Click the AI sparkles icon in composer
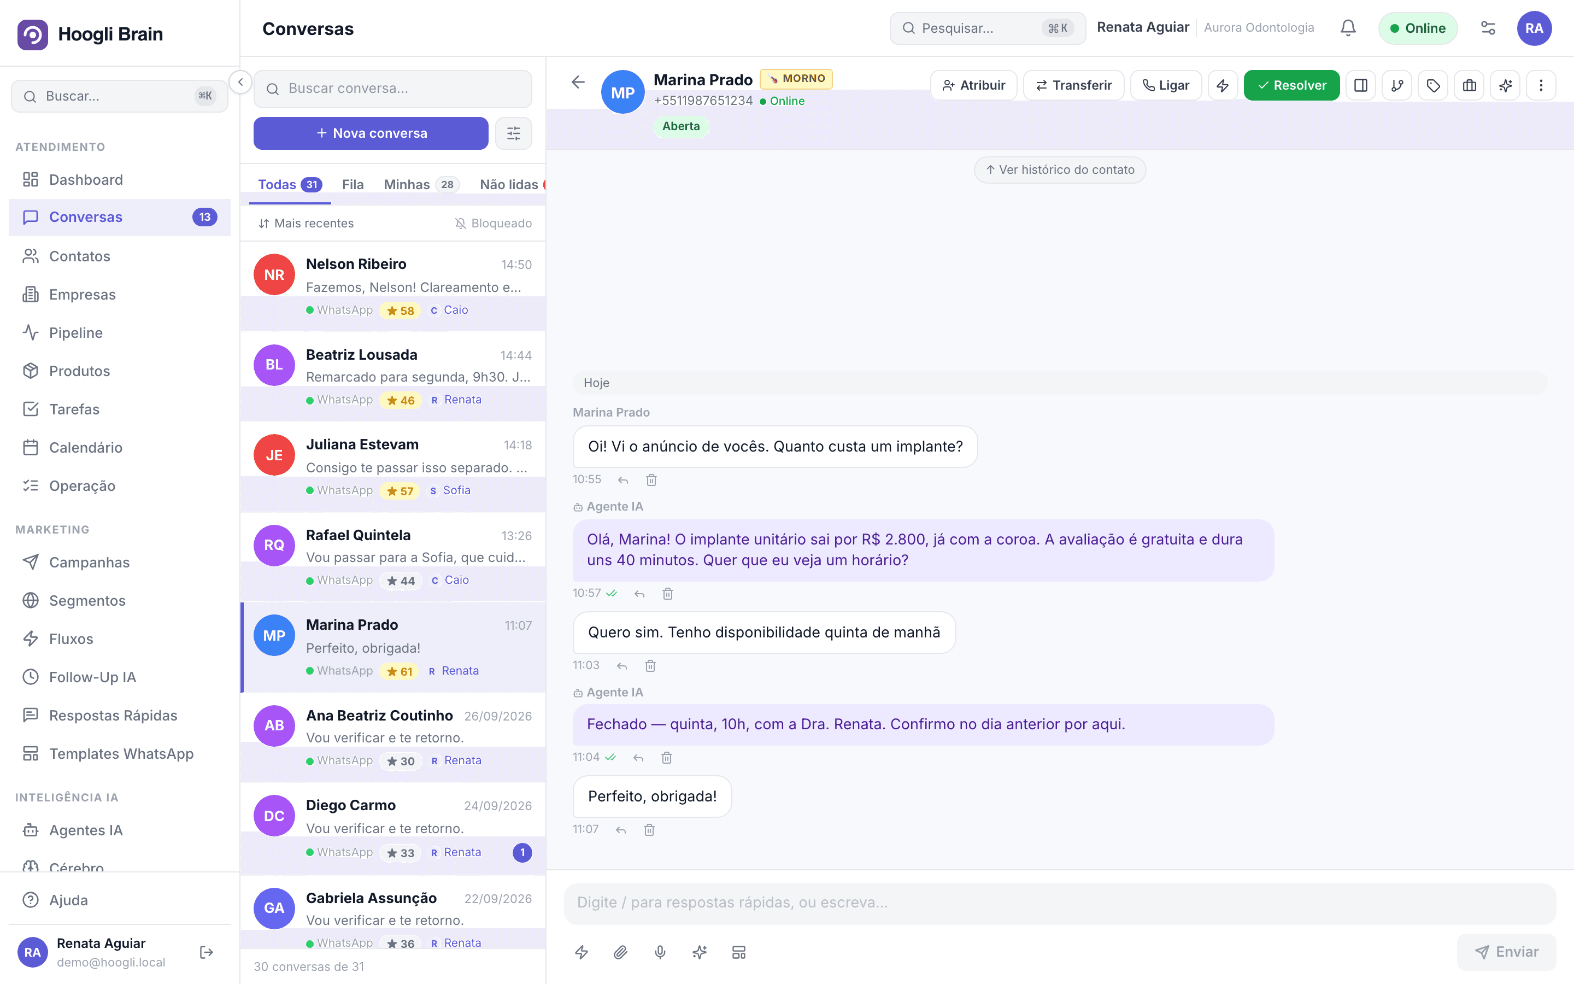Screen dimensions: 1574x984 (x=699, y=952)
